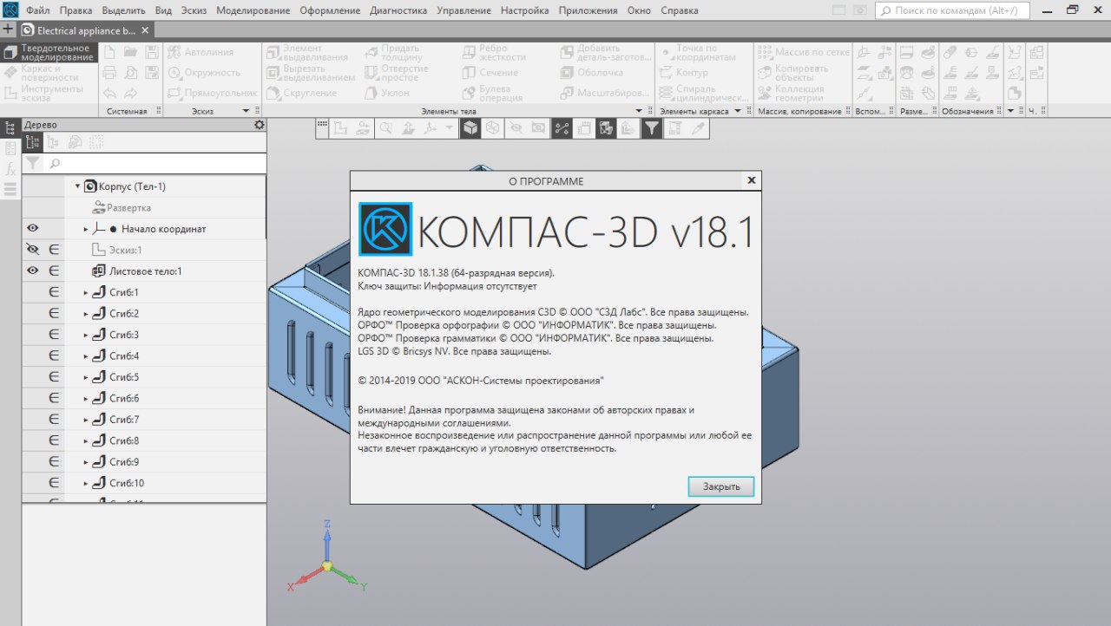
Task: Activate Масштабирование scale command
Action: click(x=604, y=93)
